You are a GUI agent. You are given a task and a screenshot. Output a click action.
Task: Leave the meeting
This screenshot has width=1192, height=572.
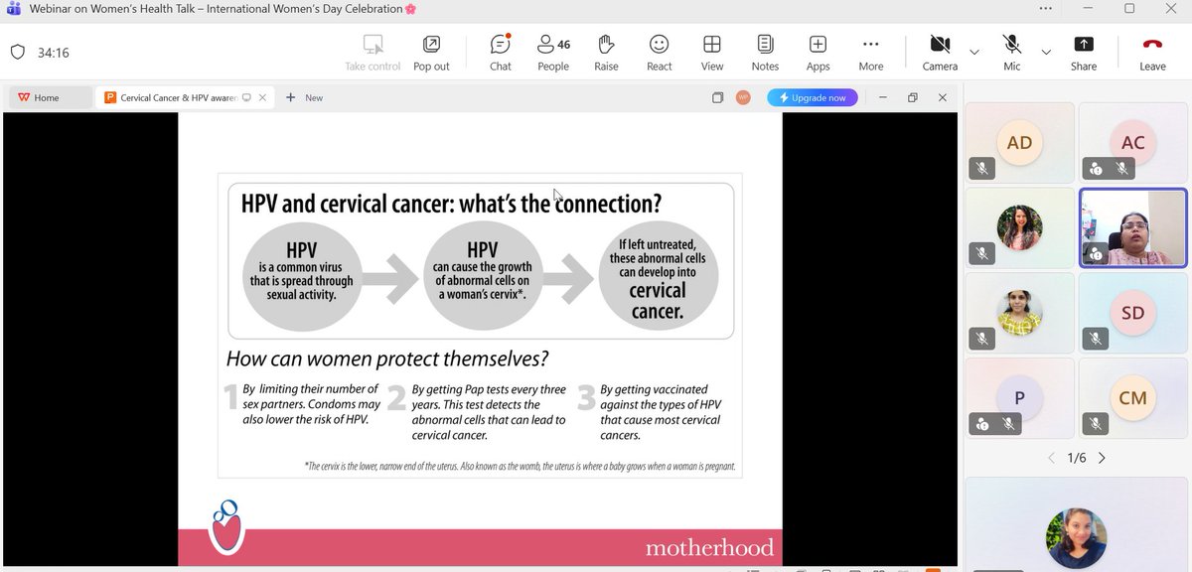pyautogui.click(x=1152, y=53)
